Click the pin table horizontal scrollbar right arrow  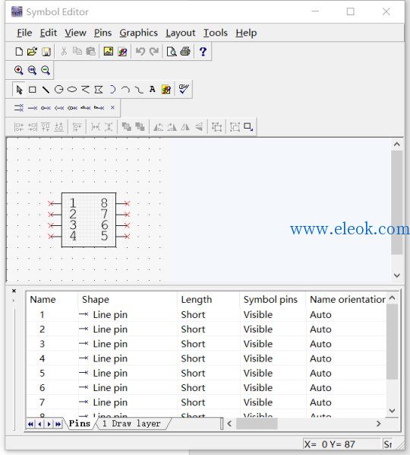[378, 424]
